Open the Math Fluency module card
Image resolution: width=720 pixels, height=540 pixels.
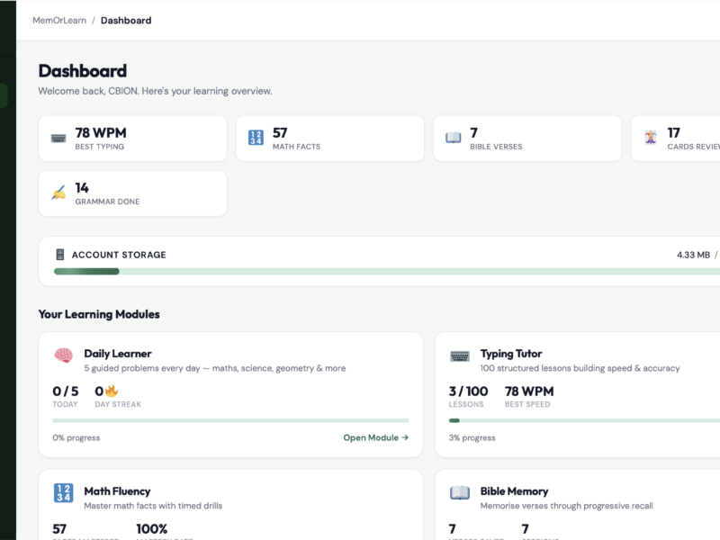pyautogui.click(x=230, y=505)
